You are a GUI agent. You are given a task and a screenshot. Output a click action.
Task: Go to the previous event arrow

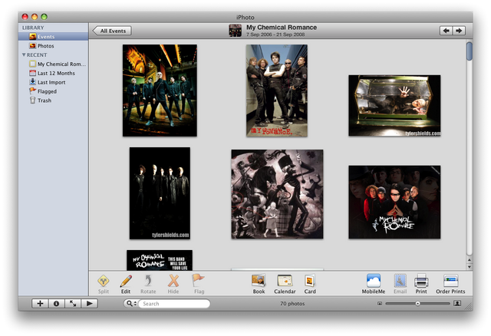[447, 31]
